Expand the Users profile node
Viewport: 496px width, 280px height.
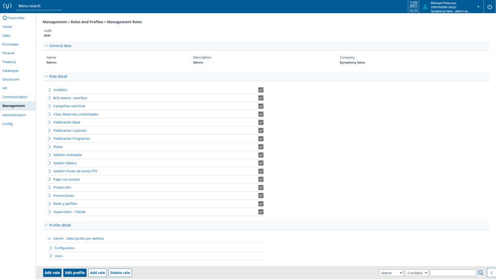(50, 256)
